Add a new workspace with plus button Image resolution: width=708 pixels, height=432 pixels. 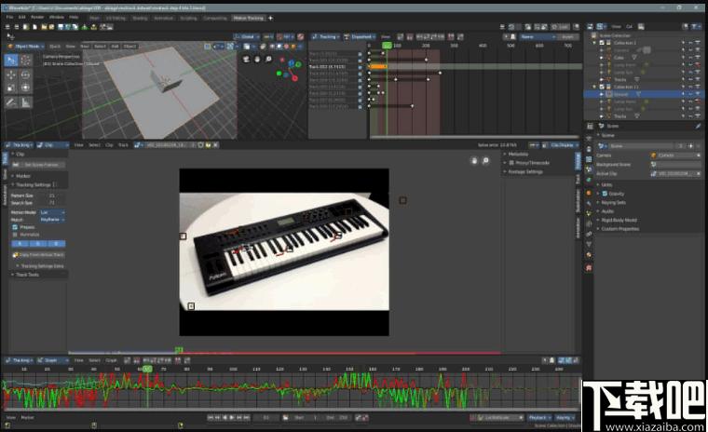click(270, 18)
